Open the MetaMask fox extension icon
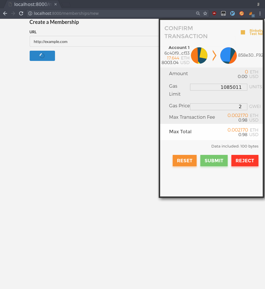The image size is (265, 289). point(251,14)
